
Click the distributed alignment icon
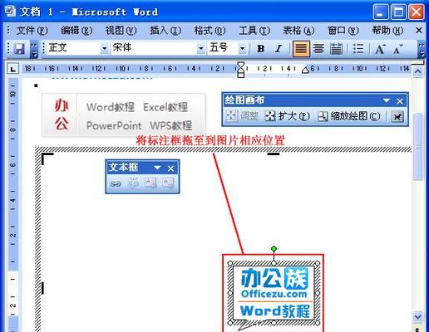336,49
